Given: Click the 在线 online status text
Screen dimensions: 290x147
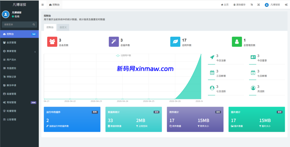Looking at the screenshot, I should click(x=17, y=16).
